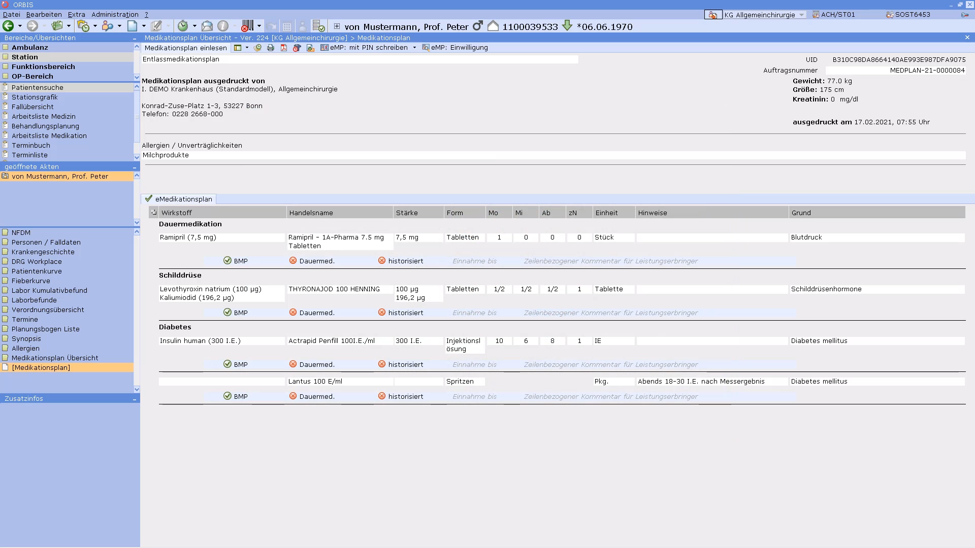Screen dimensions: 975x548
Task: Toggle BMP checkmark for Ramipril row
Action: coord(227,261)
